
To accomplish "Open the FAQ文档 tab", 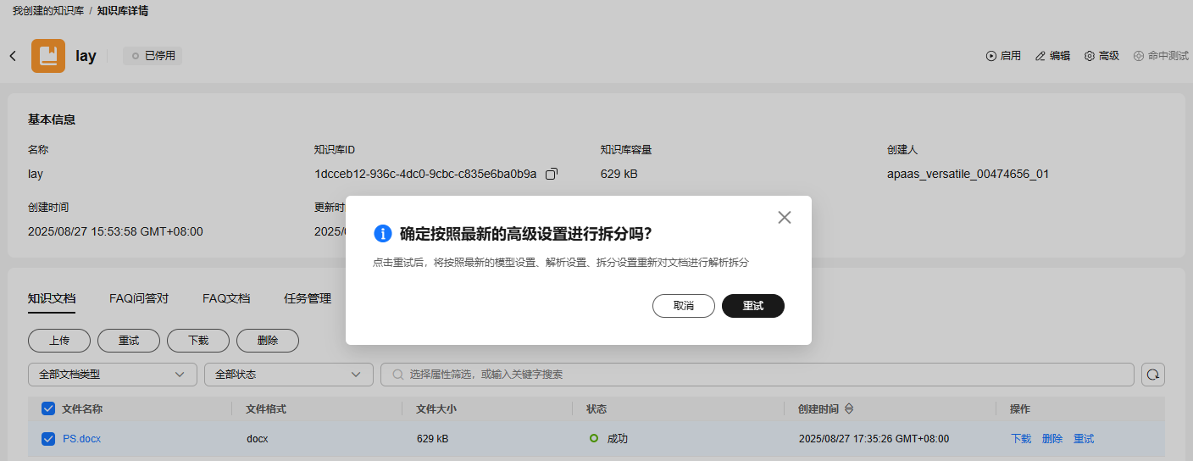I will pyautogui.click(x=226, y=298).
